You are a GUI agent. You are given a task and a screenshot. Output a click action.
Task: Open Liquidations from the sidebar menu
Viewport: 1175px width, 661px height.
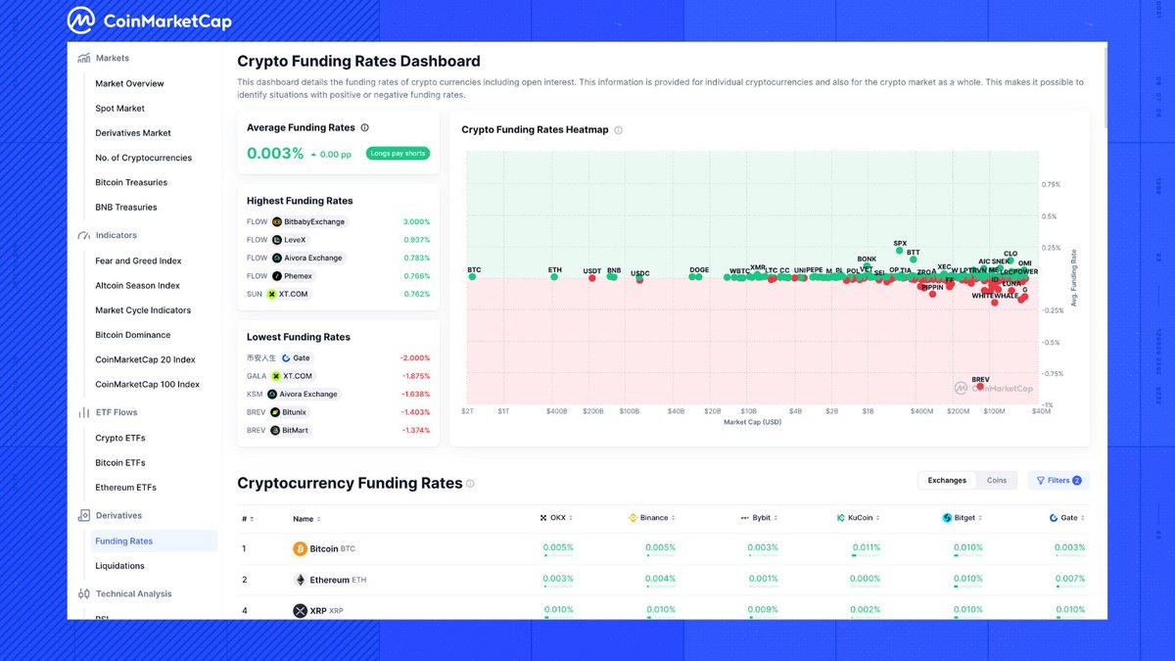point(119,565)
